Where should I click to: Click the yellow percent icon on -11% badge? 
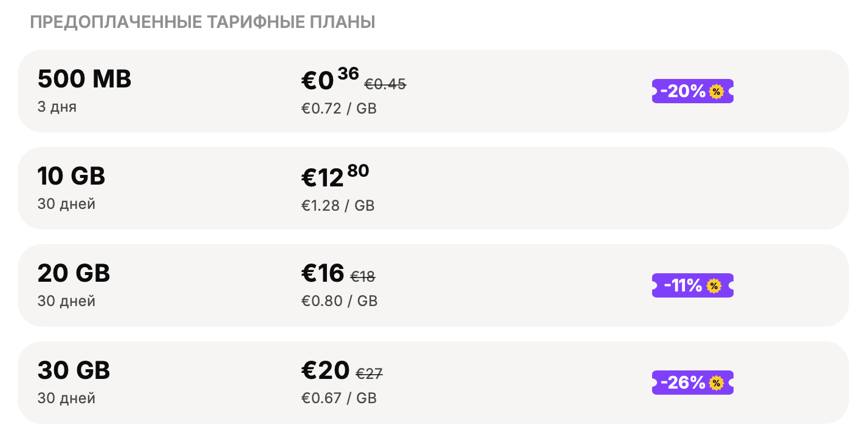click(x=714, y=286)
